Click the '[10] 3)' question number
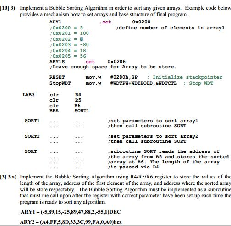231x226 pixels. coord(8,8)
